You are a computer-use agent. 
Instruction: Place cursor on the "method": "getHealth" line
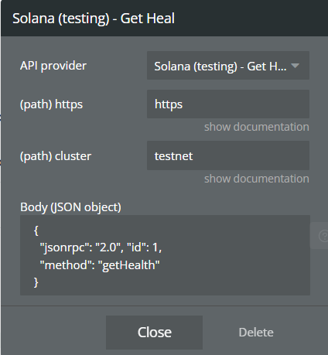pos(100,265)
